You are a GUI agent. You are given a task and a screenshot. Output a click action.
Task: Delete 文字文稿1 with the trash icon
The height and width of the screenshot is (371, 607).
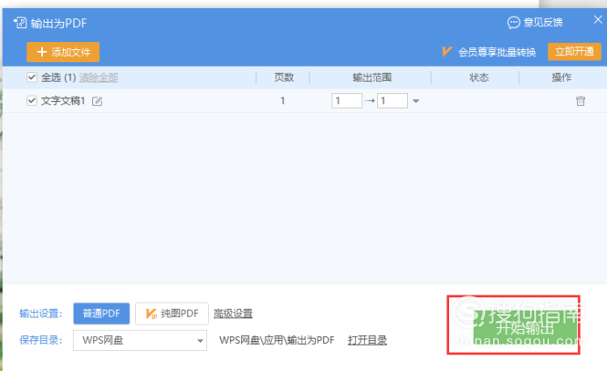pos(581,101)
